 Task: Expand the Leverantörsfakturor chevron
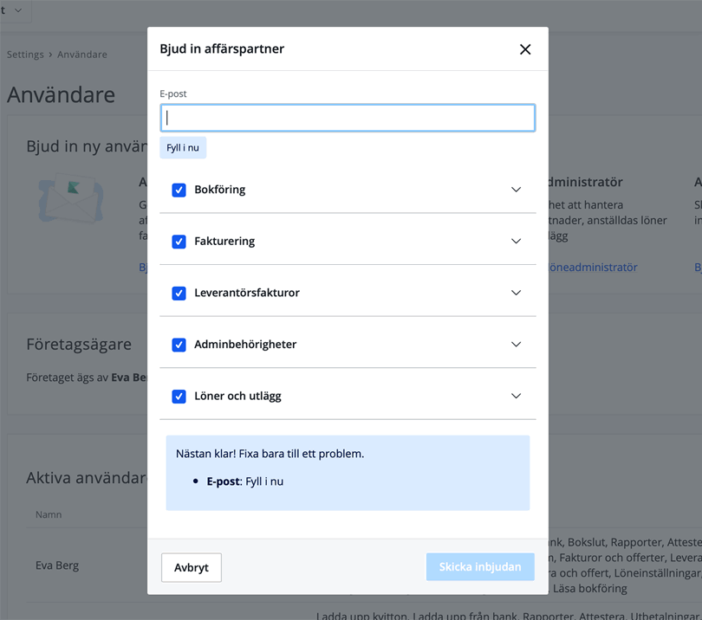[x=516, y=294]
